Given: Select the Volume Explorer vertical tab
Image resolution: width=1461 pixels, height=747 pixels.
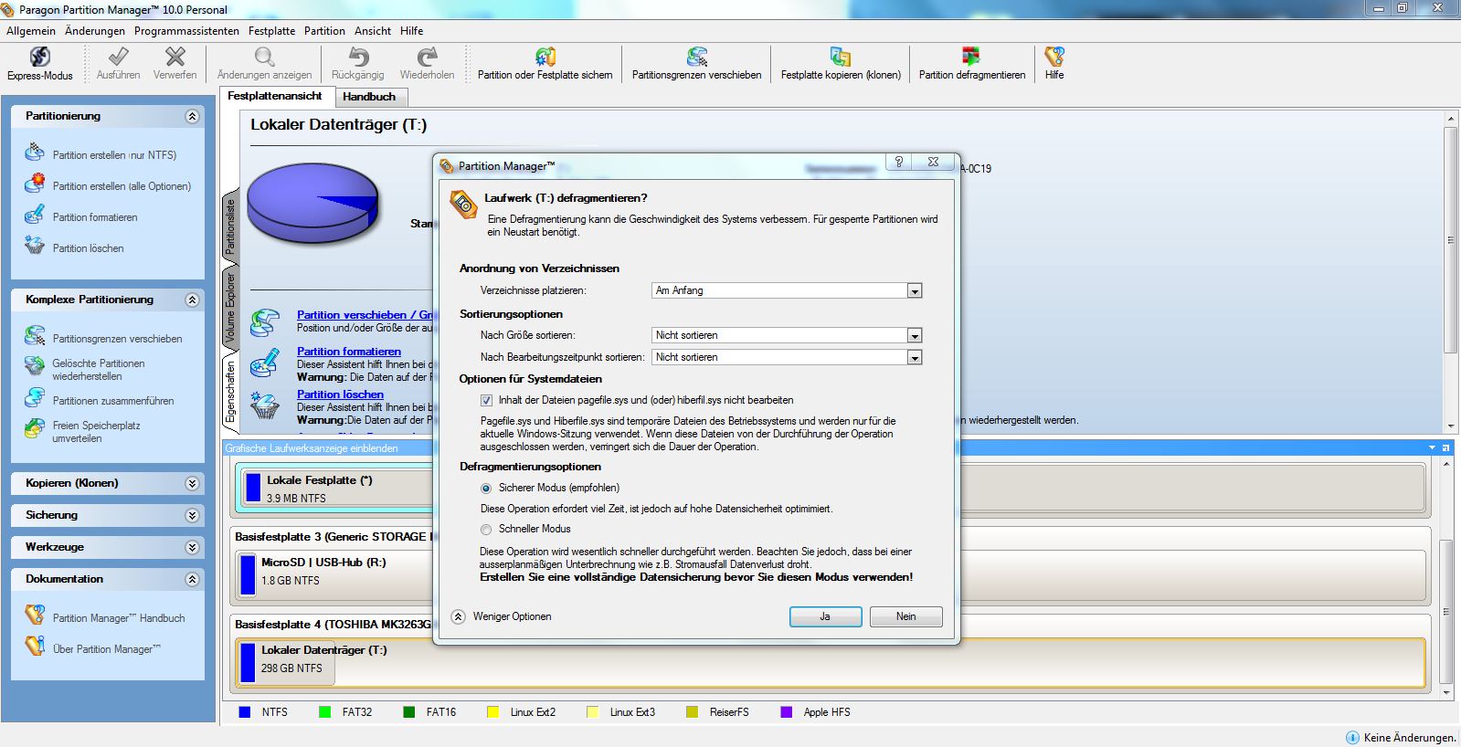Looking at the screenshot, I should pos(230,308).
